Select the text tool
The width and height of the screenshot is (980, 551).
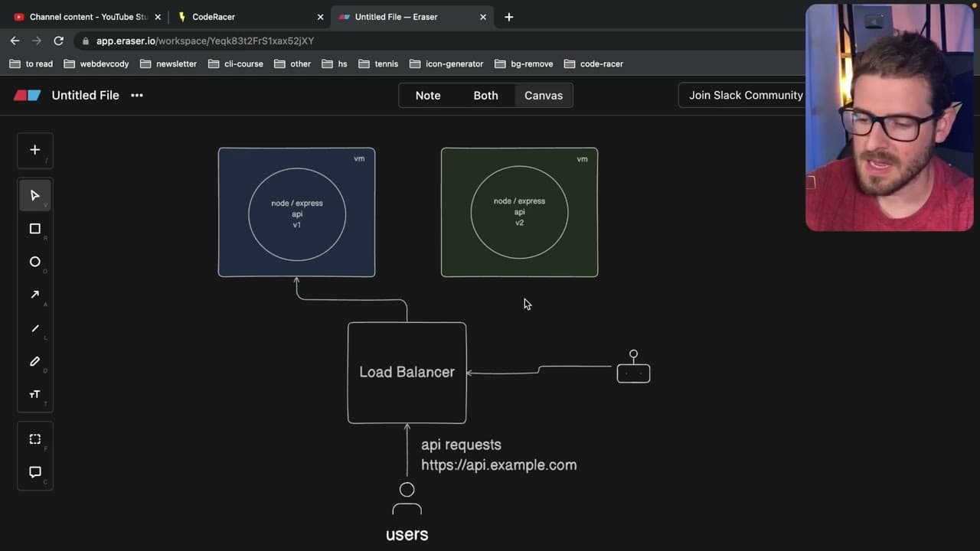point(34,394)
